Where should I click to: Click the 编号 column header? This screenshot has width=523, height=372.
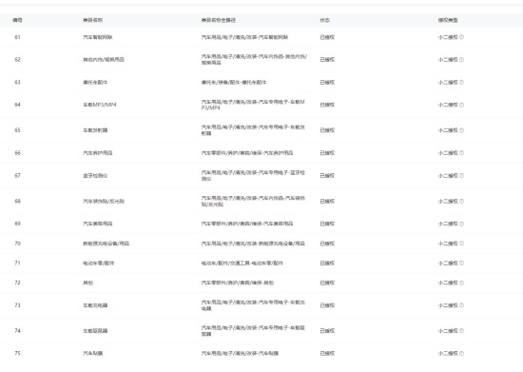click(x=17, y=20)
